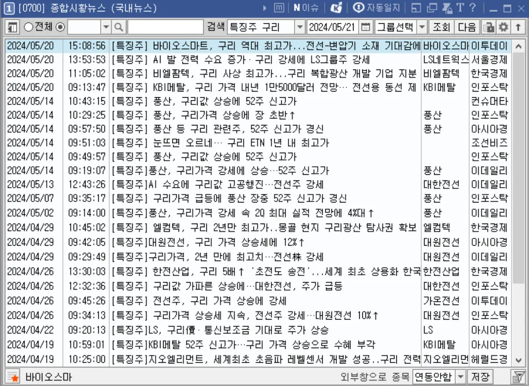Expand the 그룹선택 dropdown

coord(421,27)
